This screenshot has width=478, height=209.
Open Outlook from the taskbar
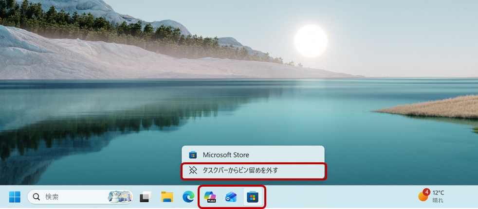point(231,197)
